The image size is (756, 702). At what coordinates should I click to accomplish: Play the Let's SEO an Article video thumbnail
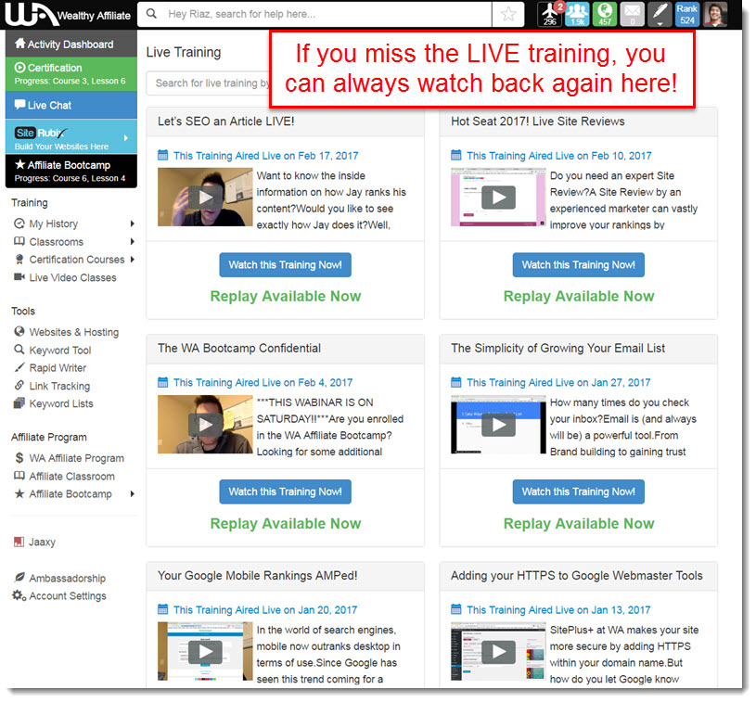point(205,197)
